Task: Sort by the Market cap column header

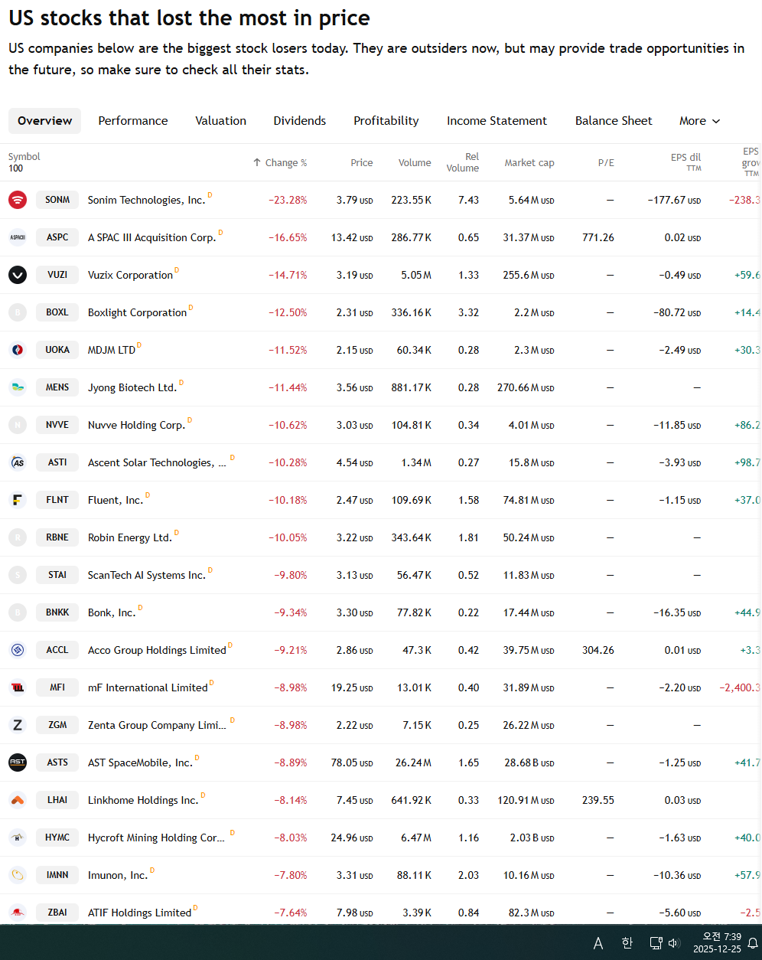Action: (529, 162)
